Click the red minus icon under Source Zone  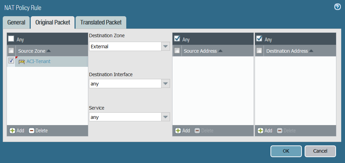coord(32,131)
